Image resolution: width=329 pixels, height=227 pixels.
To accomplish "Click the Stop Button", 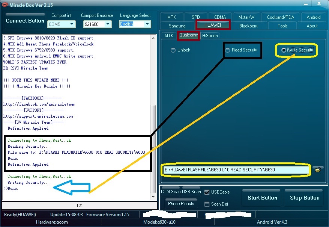I will (305, 198).
